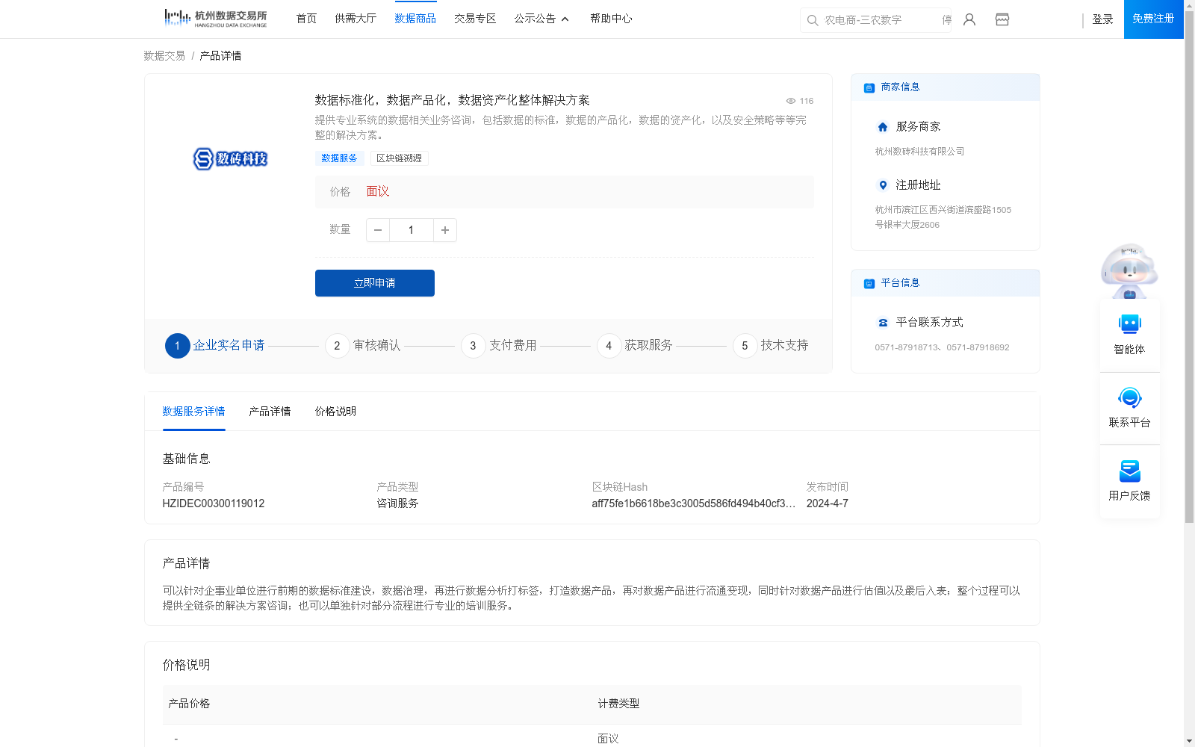The width and height of the screenshot is (1195, 747).
Task: Select step 5 技术支持
Action: (x=771, y=346)
